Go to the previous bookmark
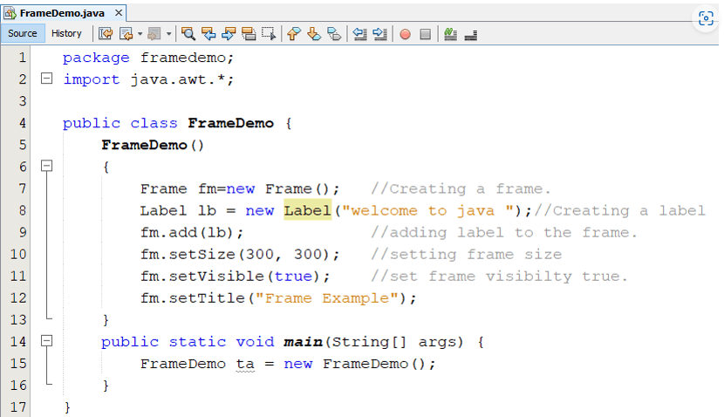Screen dimensions: 724x417 294,34
